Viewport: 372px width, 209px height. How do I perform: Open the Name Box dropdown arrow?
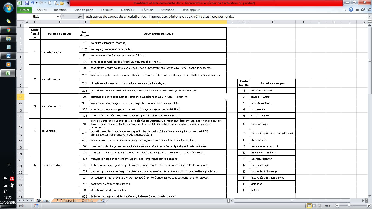[58, 17]
